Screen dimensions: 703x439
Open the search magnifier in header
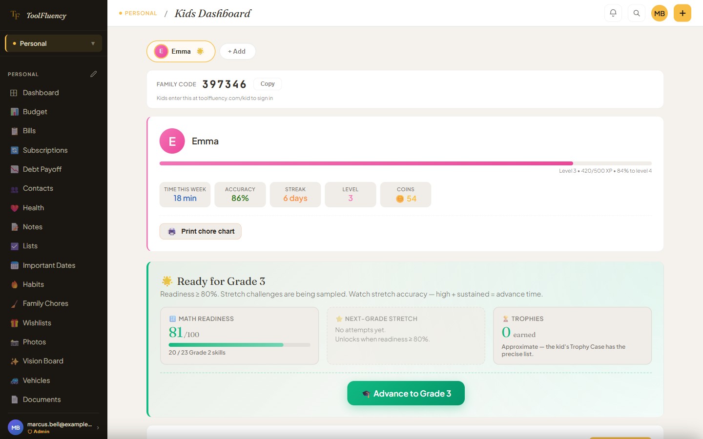click(x=637, y=13)
